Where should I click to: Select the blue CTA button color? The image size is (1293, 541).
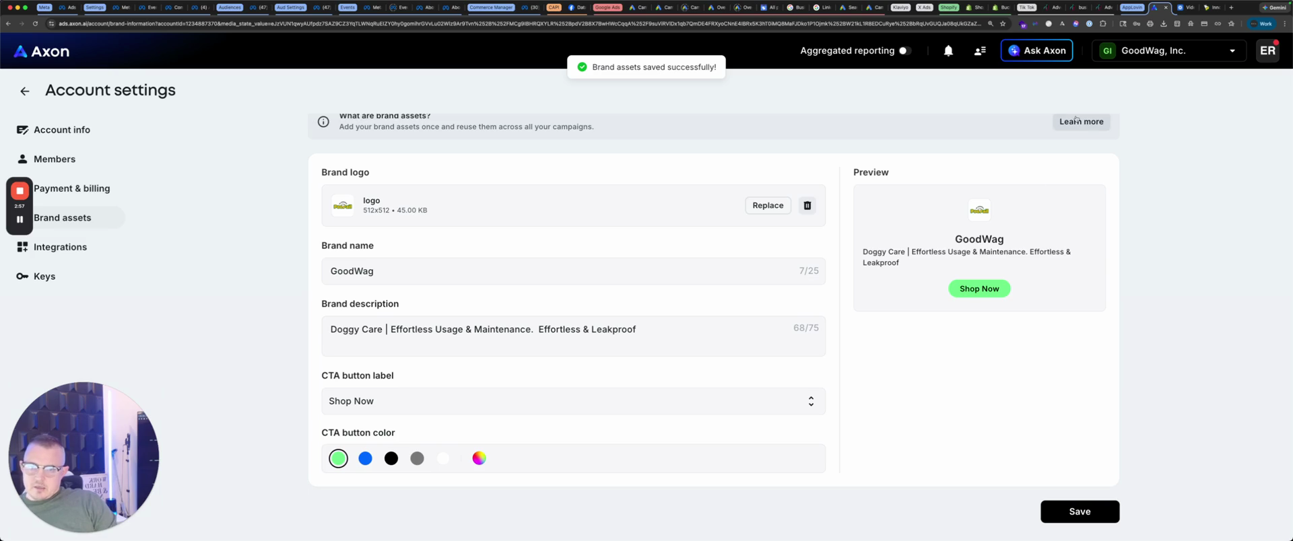click(365, 459)
